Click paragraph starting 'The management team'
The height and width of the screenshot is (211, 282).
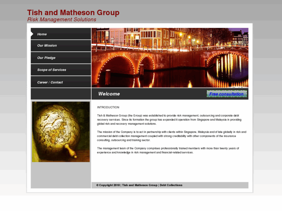click(x=168, y=150)
